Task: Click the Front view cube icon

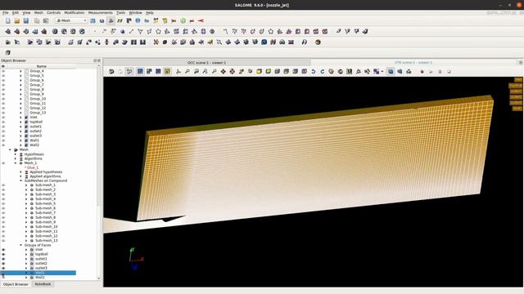Action: (x=259, y=71)
